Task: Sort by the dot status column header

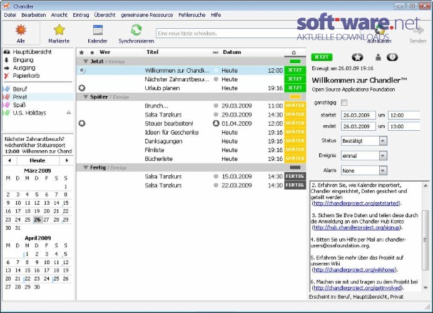Action: pos(92,53)
